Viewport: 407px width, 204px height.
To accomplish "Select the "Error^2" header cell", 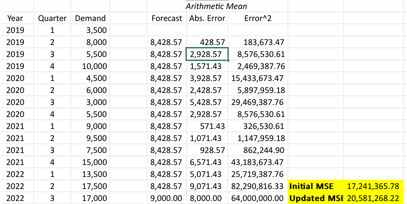I will coord(258,18).
